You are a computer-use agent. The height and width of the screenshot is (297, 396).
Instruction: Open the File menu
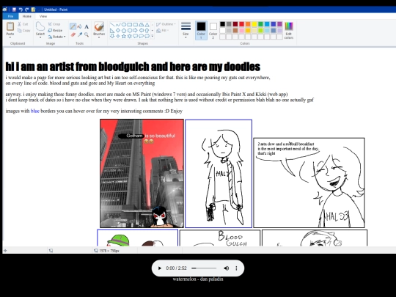pos(10,16)
